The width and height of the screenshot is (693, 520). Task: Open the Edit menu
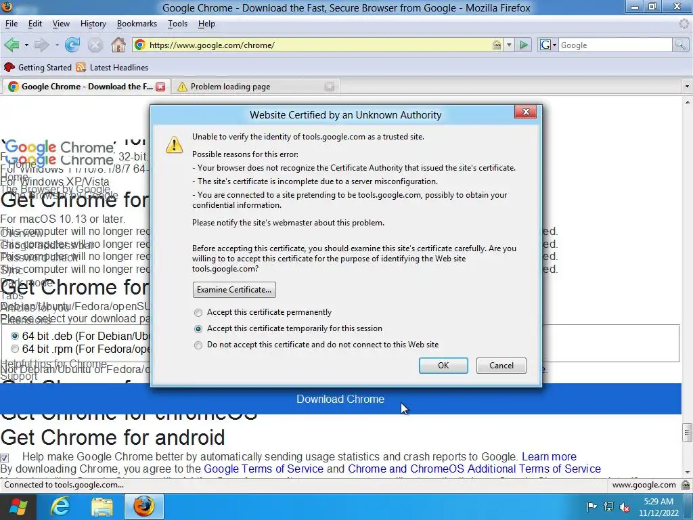(x=35, y=24)
